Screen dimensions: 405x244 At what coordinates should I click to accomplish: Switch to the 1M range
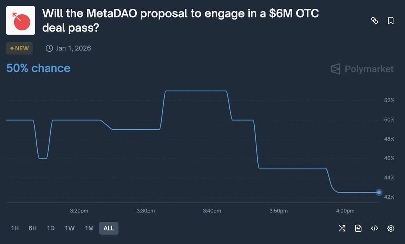(x=89, y=228)
